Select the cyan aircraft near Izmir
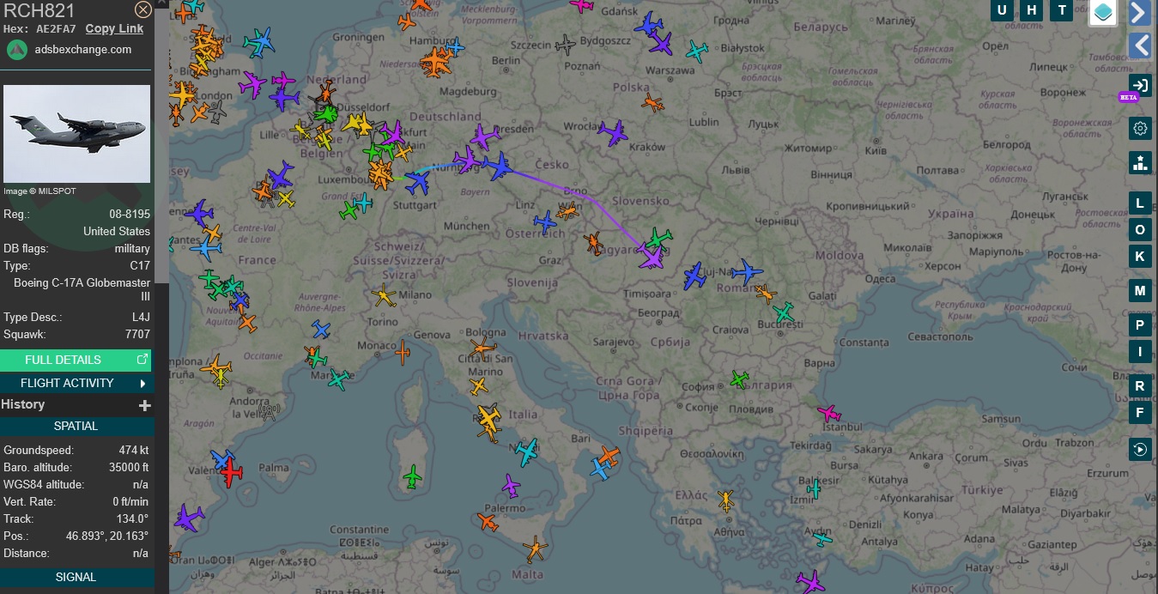Screen dimensions: 1158x594 pos(813,489)
